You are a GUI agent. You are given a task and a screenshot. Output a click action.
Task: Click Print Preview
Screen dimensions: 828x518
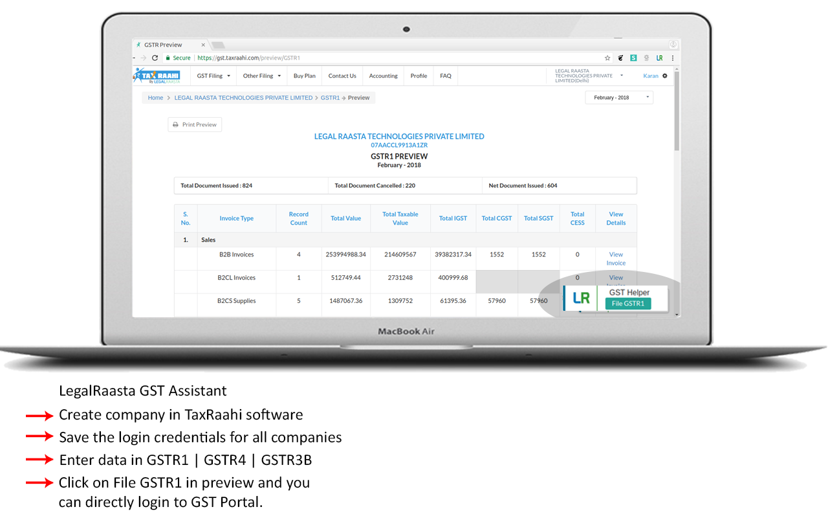[195, 124]
